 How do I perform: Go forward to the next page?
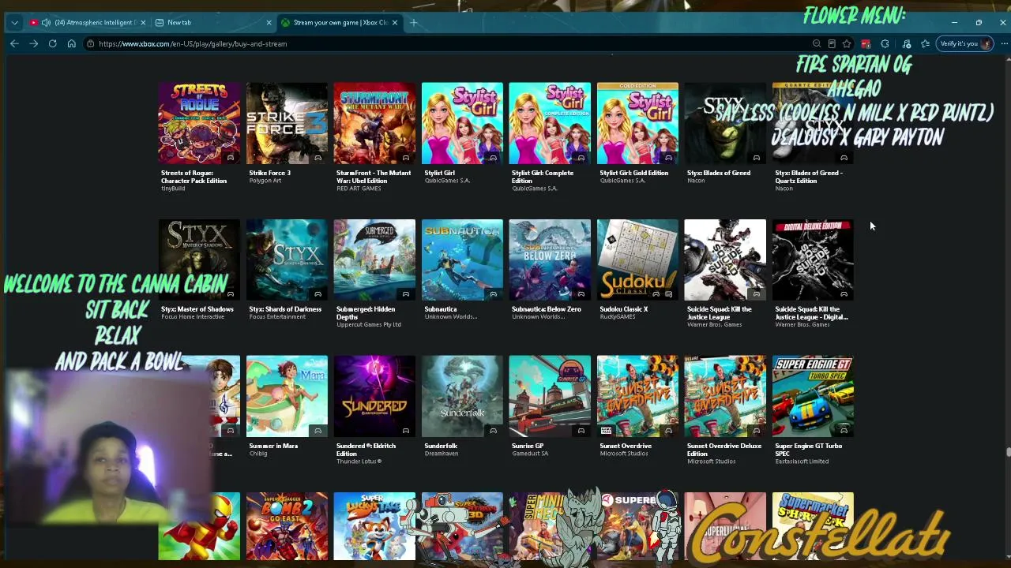[33, 44]
